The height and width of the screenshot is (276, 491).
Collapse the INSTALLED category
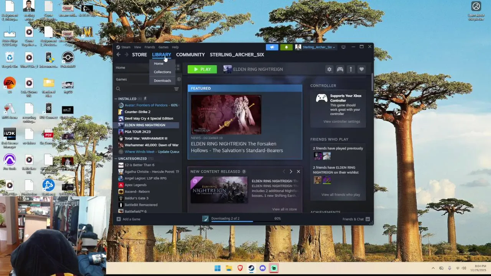(116, 99)
